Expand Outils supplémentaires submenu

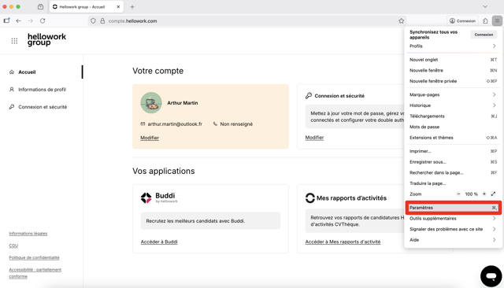tap(453, 218)
